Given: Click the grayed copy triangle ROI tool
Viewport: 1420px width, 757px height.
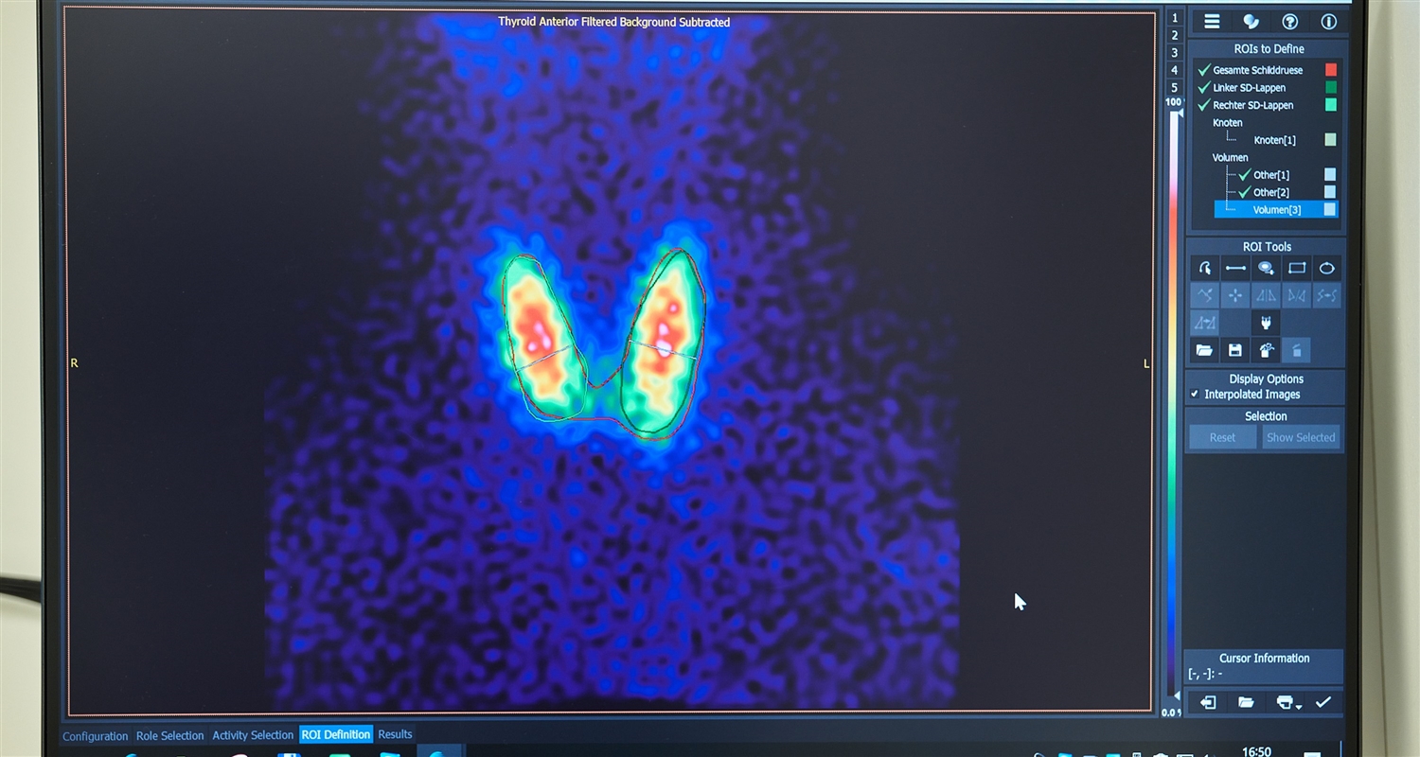Looking at the screenshot, I should click(1204, 323).
